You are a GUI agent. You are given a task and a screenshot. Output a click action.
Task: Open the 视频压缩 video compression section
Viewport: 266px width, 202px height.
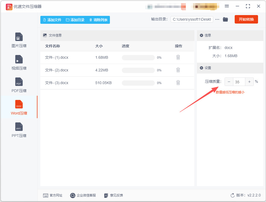(x=19, y=62)
